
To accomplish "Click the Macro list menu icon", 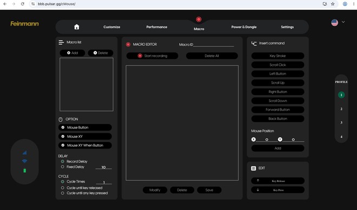I will pos(61,42).
